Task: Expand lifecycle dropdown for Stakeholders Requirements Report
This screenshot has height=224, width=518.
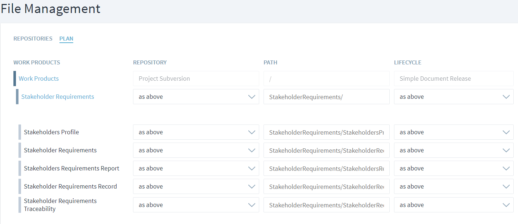Action: 453,168
